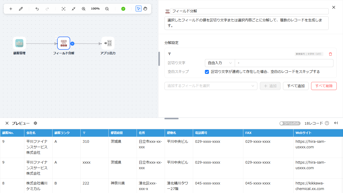
Task: Click the disabled 追加 button
Action: [x=270, y=86]
